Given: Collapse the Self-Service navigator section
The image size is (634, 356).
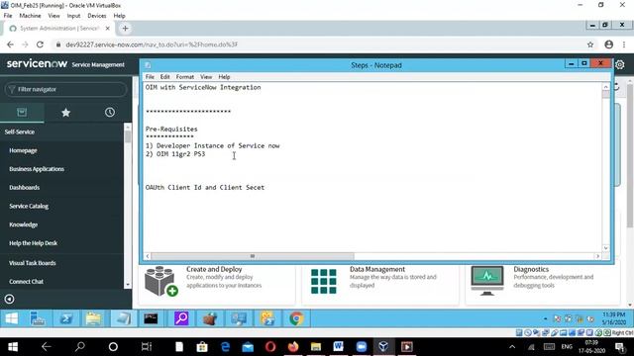Looking at the screenshot, I should pos(20,132).
